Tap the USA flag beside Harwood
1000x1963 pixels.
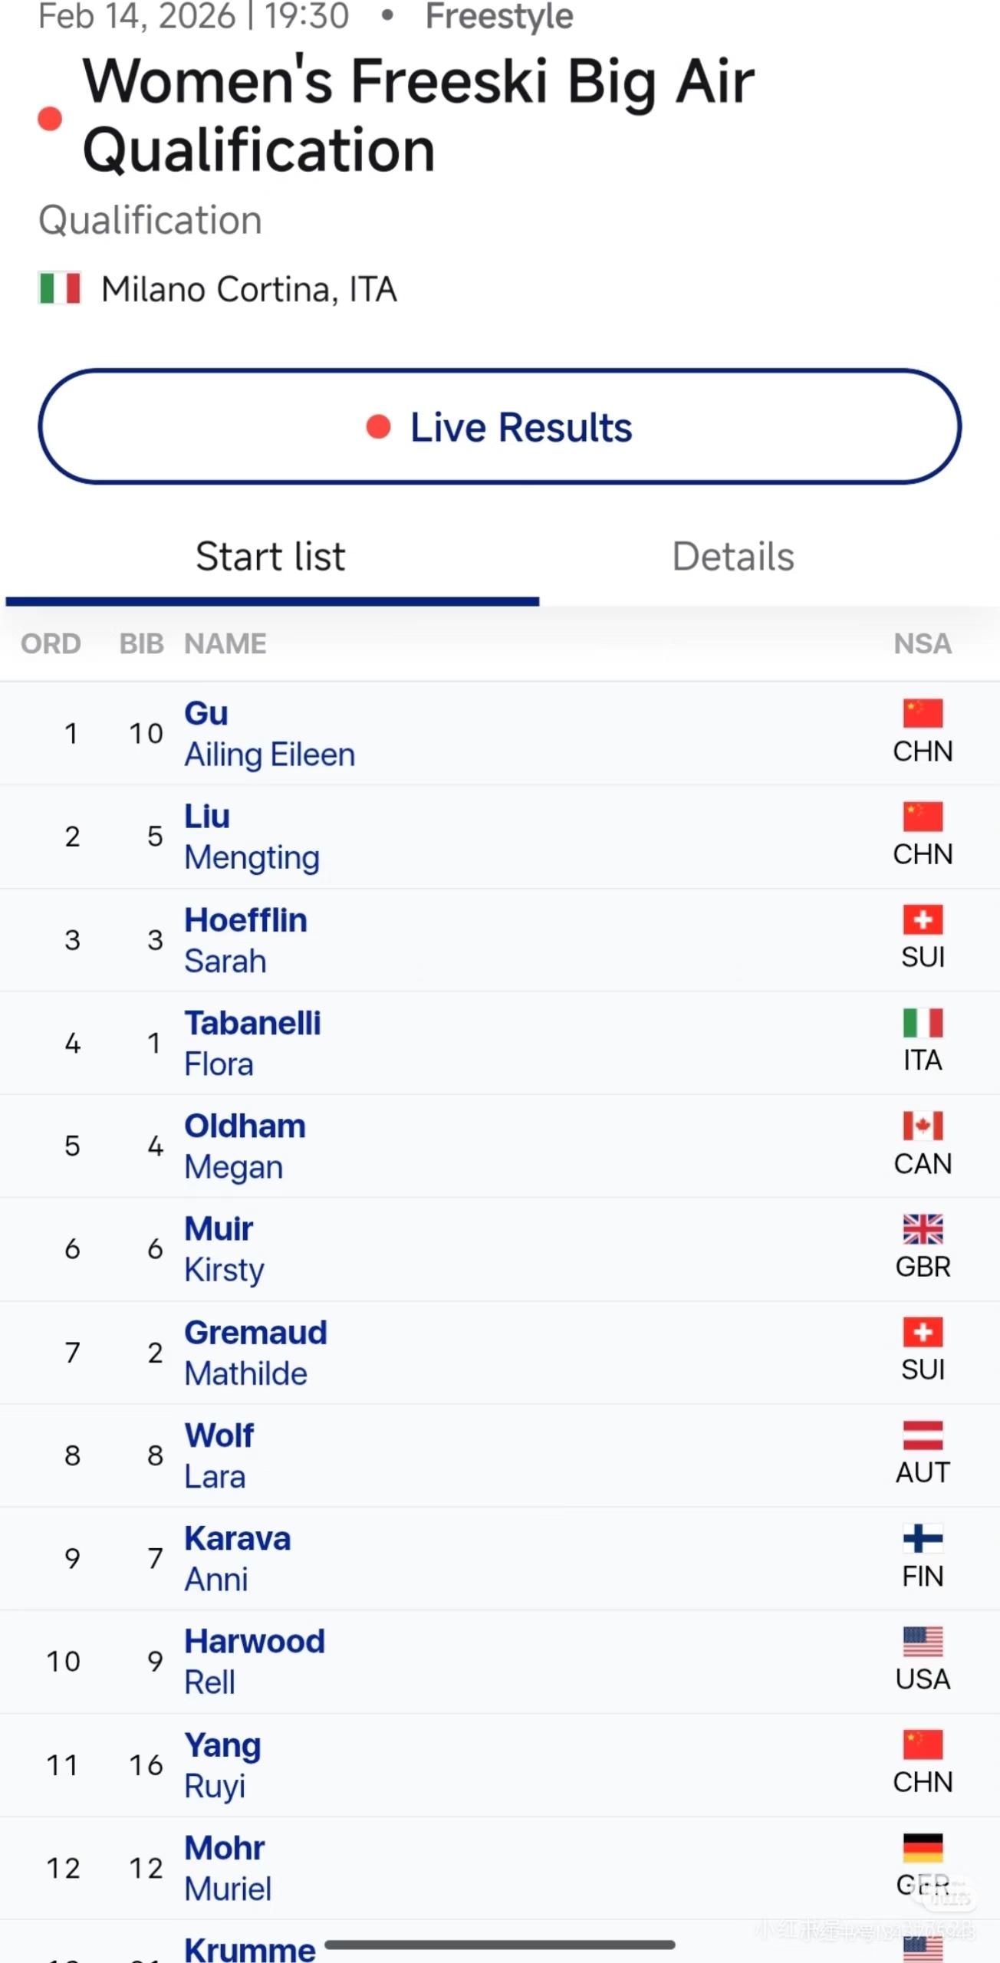point(923,1642)
